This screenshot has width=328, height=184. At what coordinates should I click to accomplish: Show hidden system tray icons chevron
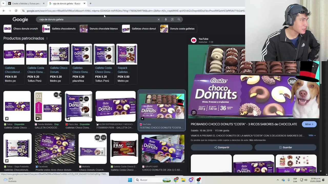[x=278, y=180]
